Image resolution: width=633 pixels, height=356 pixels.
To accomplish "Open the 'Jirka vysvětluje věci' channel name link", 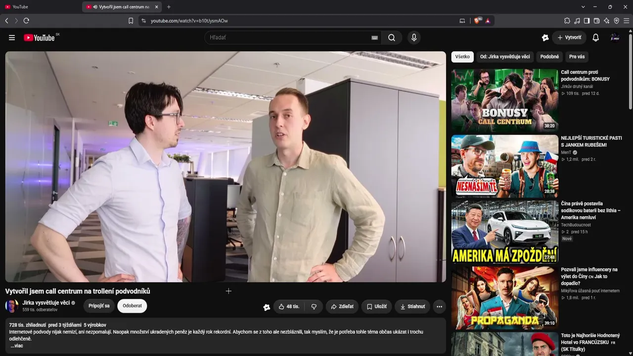I will tap(46, 303).
